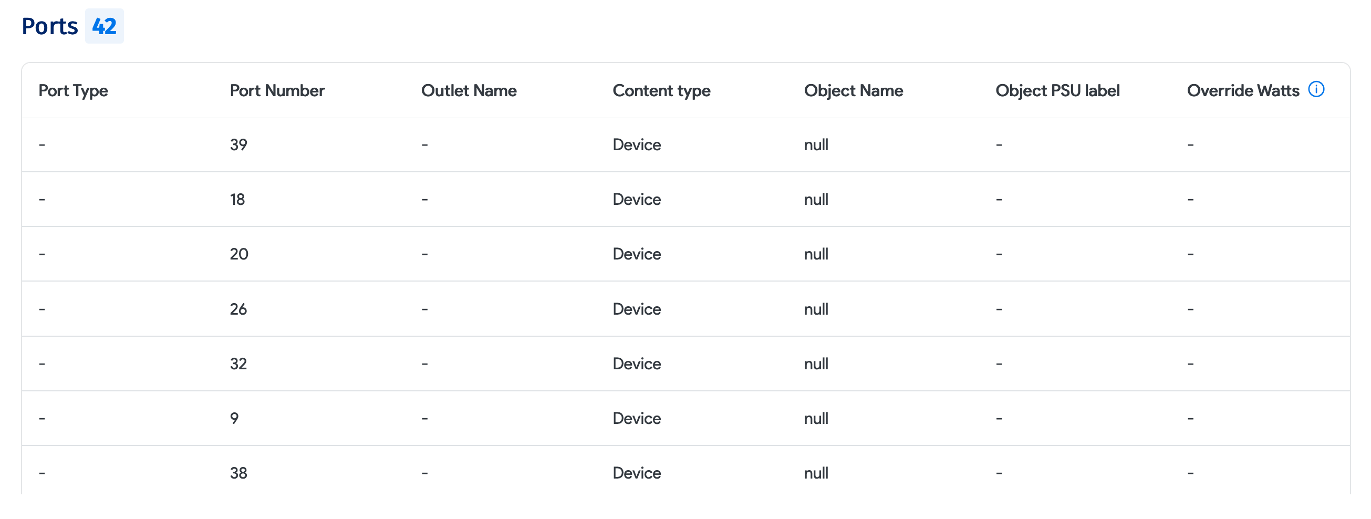1371x519 pixels.
Task: Click the info icon beside Override Watts
Action: (x=1317, y=90)
